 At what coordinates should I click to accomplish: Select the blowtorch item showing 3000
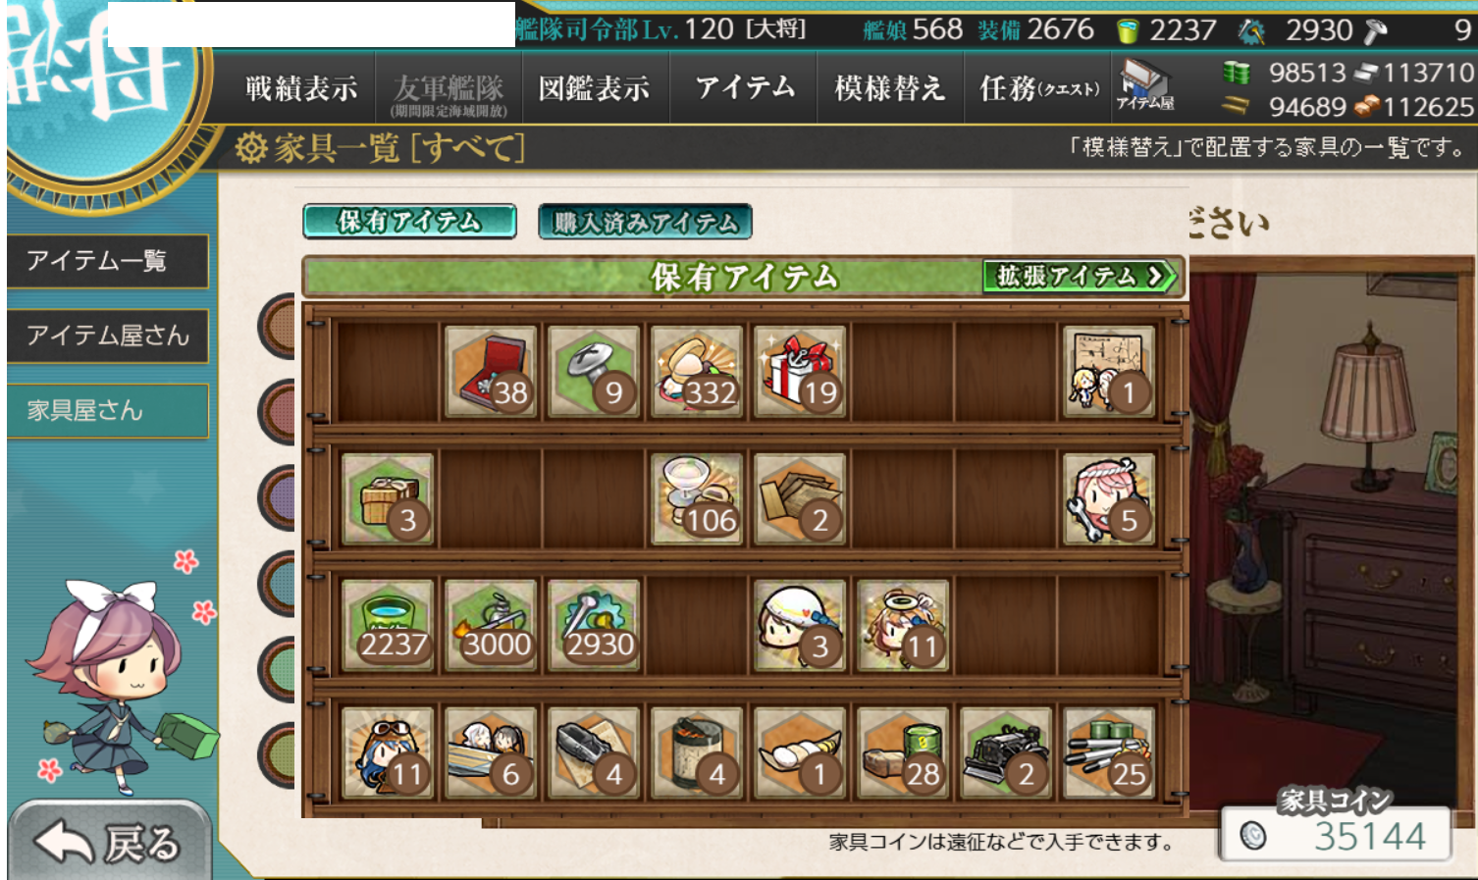click(x=491, y=625)
